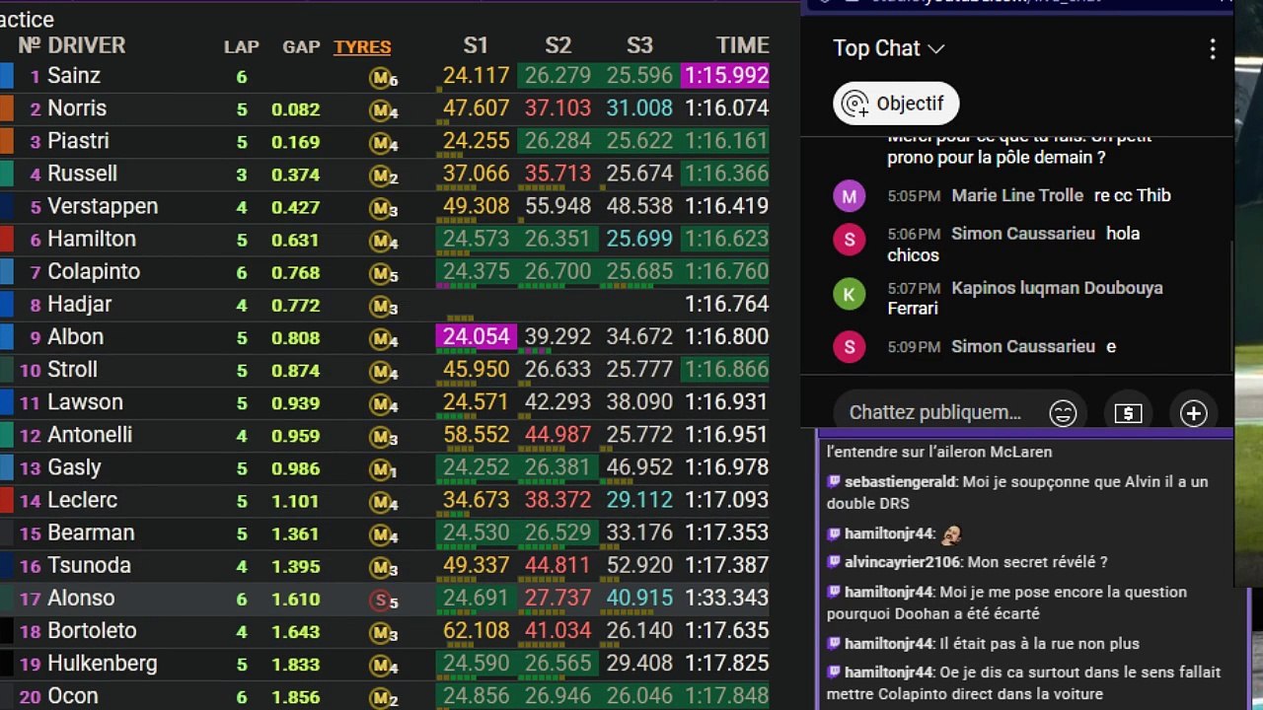Viewport: 1263px width, 710px height.
Task: Click Hadjar medium tyre icon
Action: pyautogui.click(x=383, y=306)
